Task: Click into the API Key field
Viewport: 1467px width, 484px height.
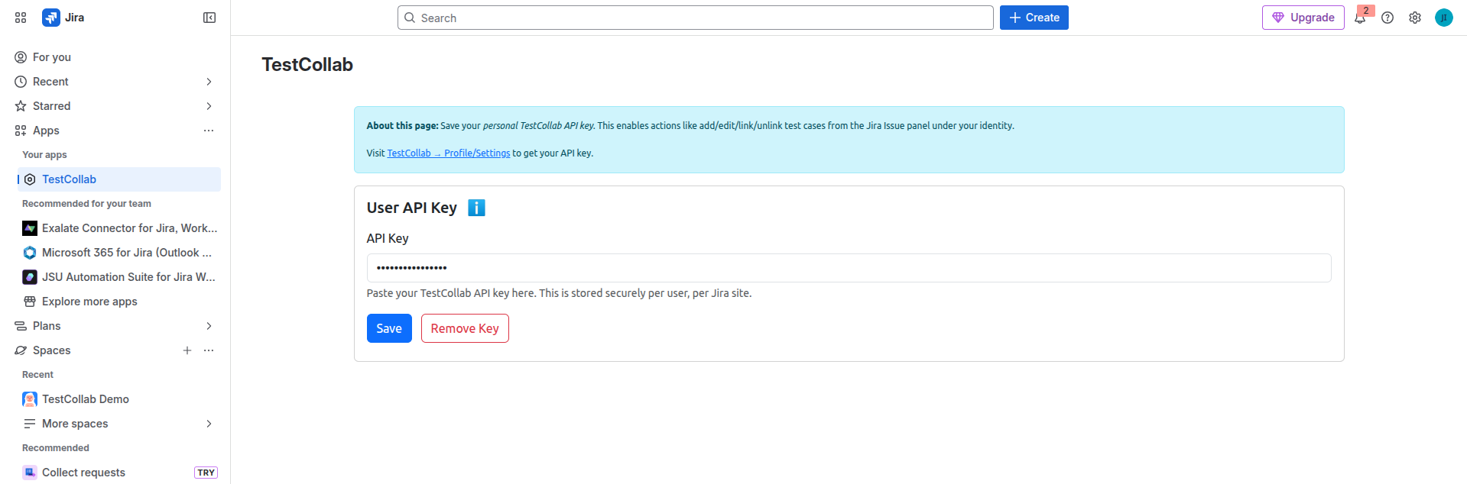Action: pos(849,268)
